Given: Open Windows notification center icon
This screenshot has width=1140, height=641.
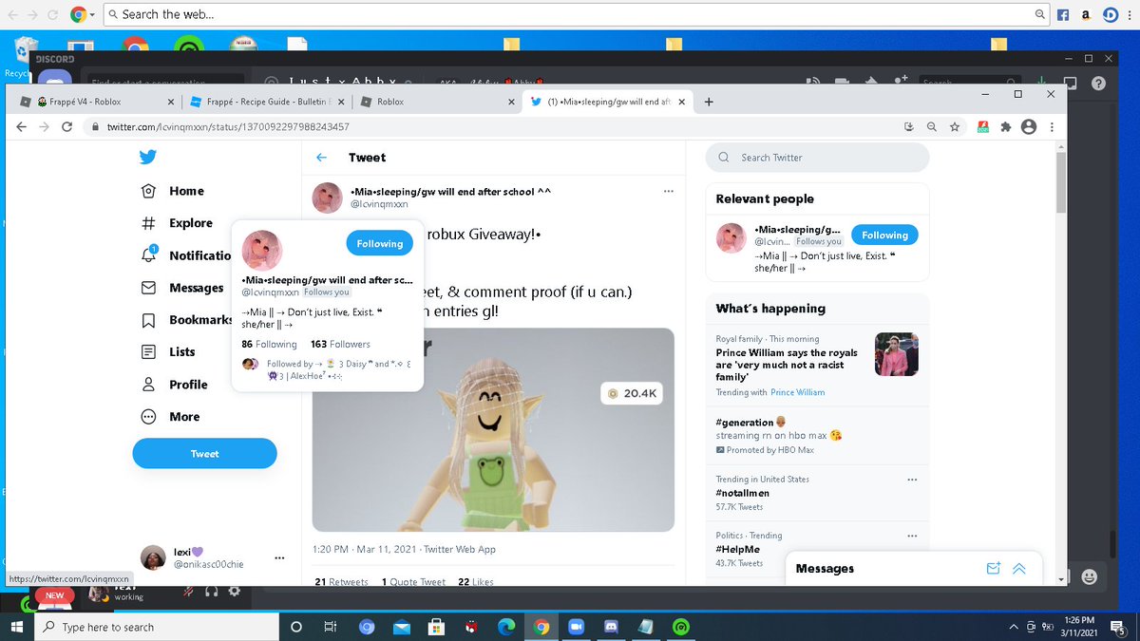Looking at the screenshot, I should coord(1117,627).
